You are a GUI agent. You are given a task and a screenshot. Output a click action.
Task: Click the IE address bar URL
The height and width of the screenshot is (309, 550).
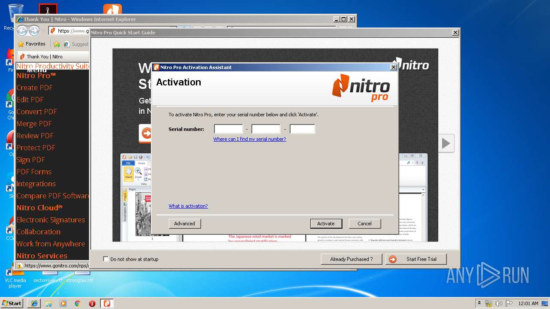(73, 31)
